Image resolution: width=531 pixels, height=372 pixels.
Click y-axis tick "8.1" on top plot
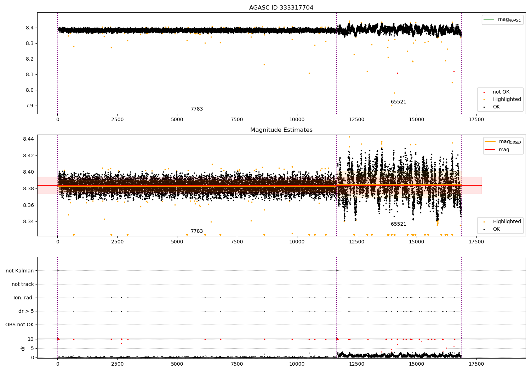point(30,75)
